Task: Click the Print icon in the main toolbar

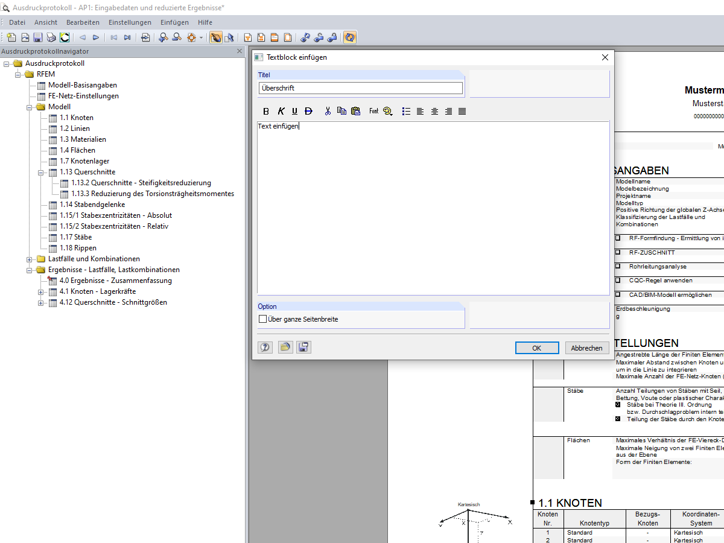Action: (51, 37)
